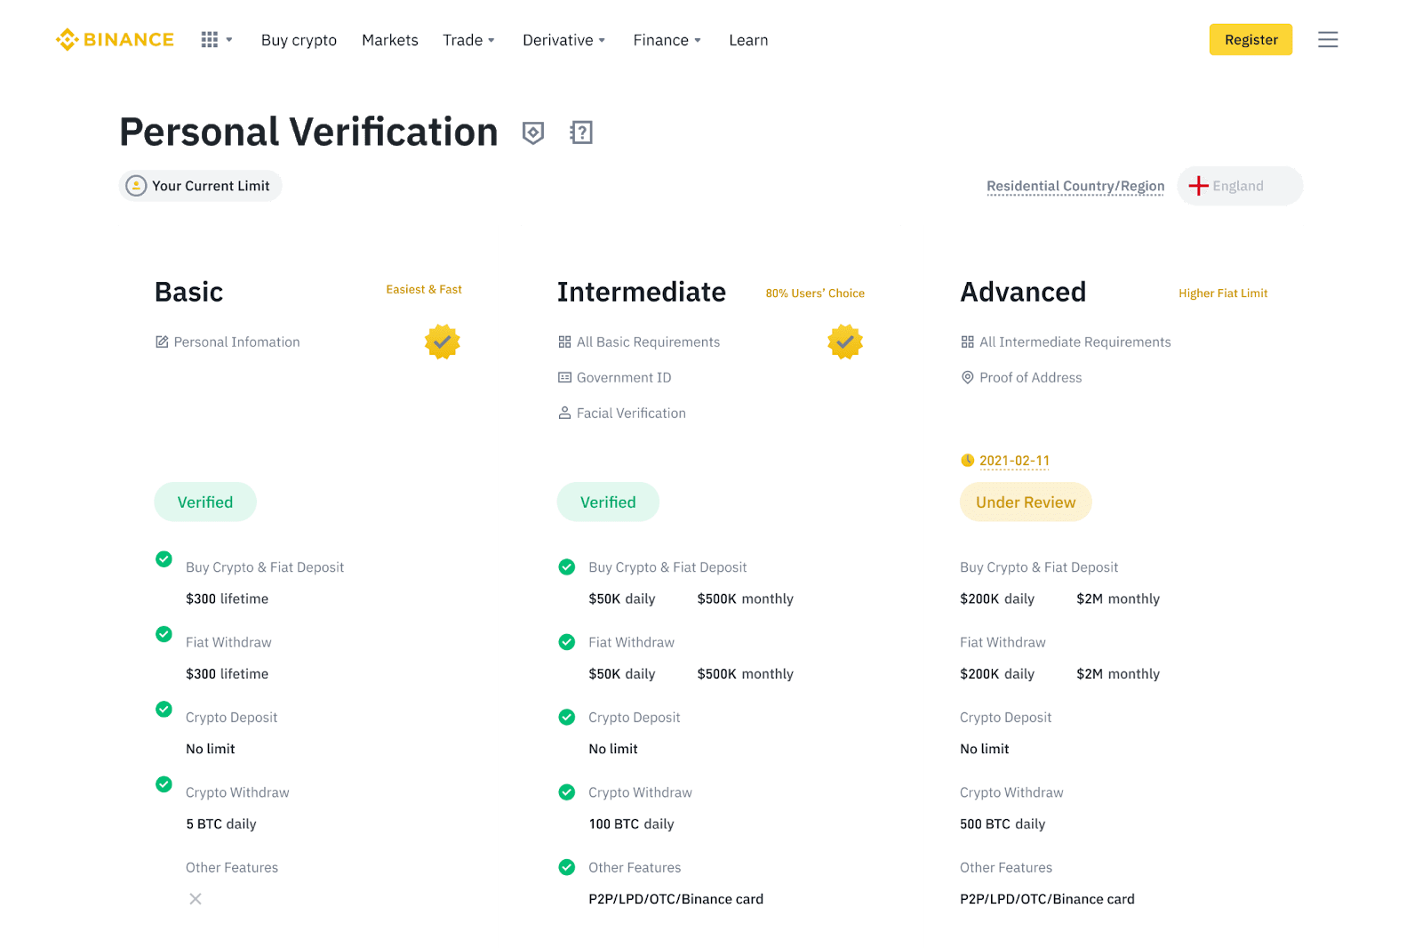
Task: Click the 5 BTC daily limit
Action: coord(221,824)
